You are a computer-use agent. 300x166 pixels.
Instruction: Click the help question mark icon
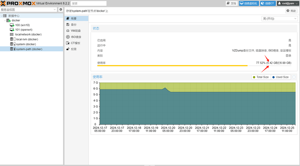click(288, 11)
